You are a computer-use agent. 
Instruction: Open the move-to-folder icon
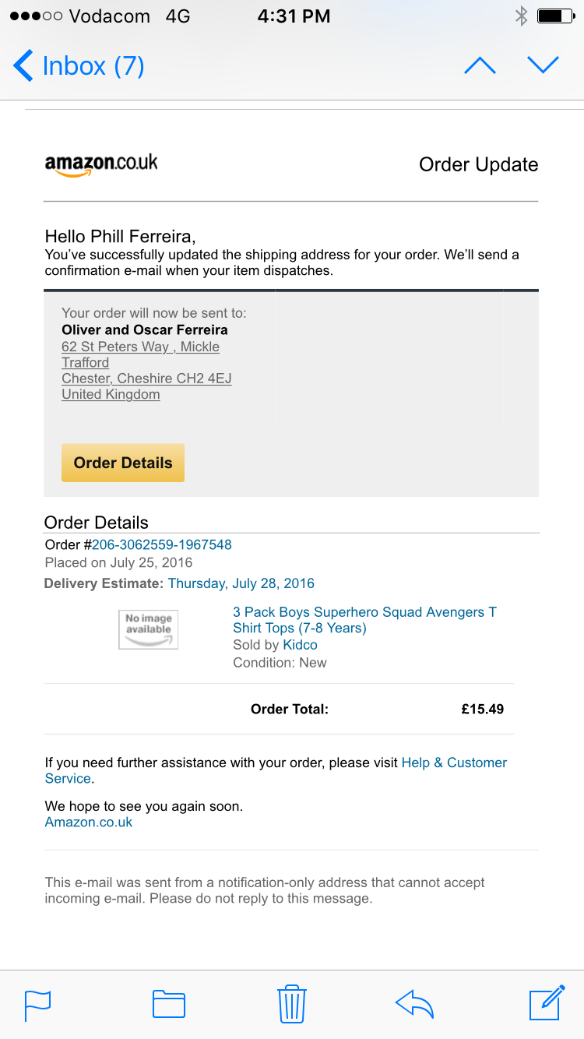click(168, 1004)
